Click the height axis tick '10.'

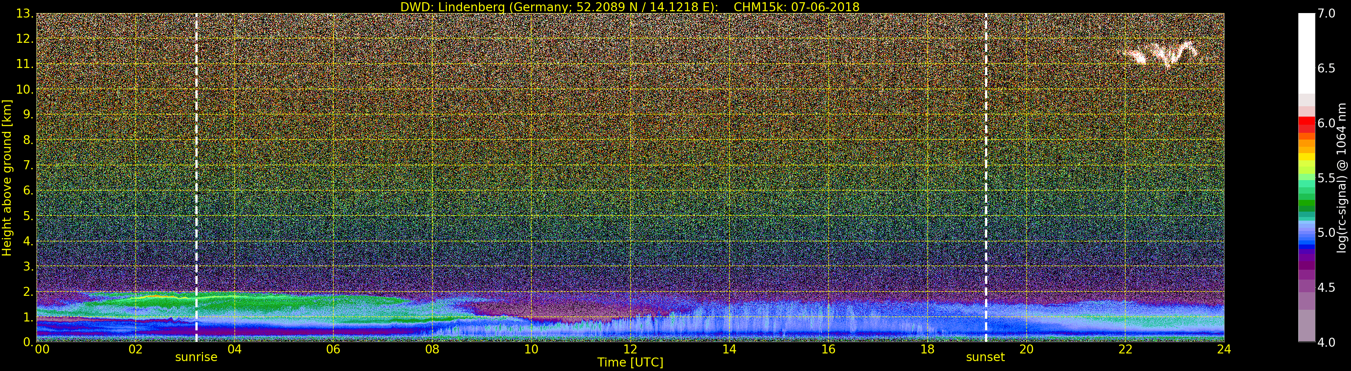25,89
